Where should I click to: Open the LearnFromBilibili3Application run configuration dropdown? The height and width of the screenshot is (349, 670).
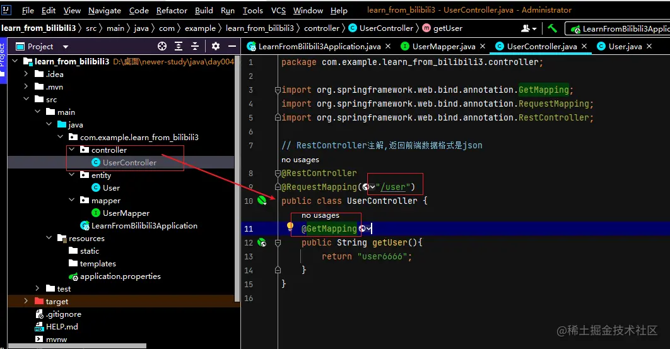[618, 28]
